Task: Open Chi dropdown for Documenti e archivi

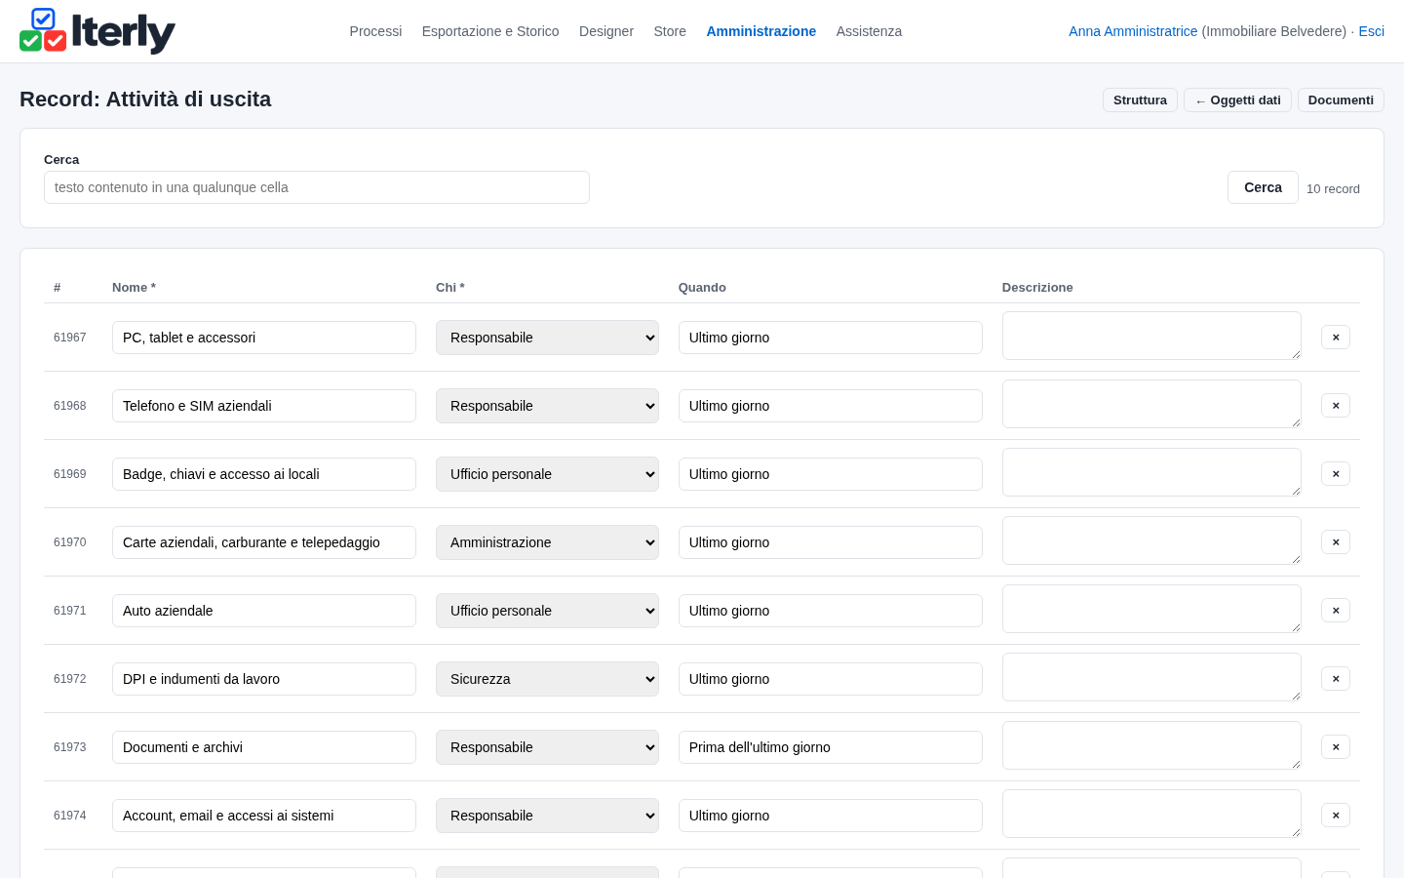Action: pyautogui.click(x=547, y=747)
